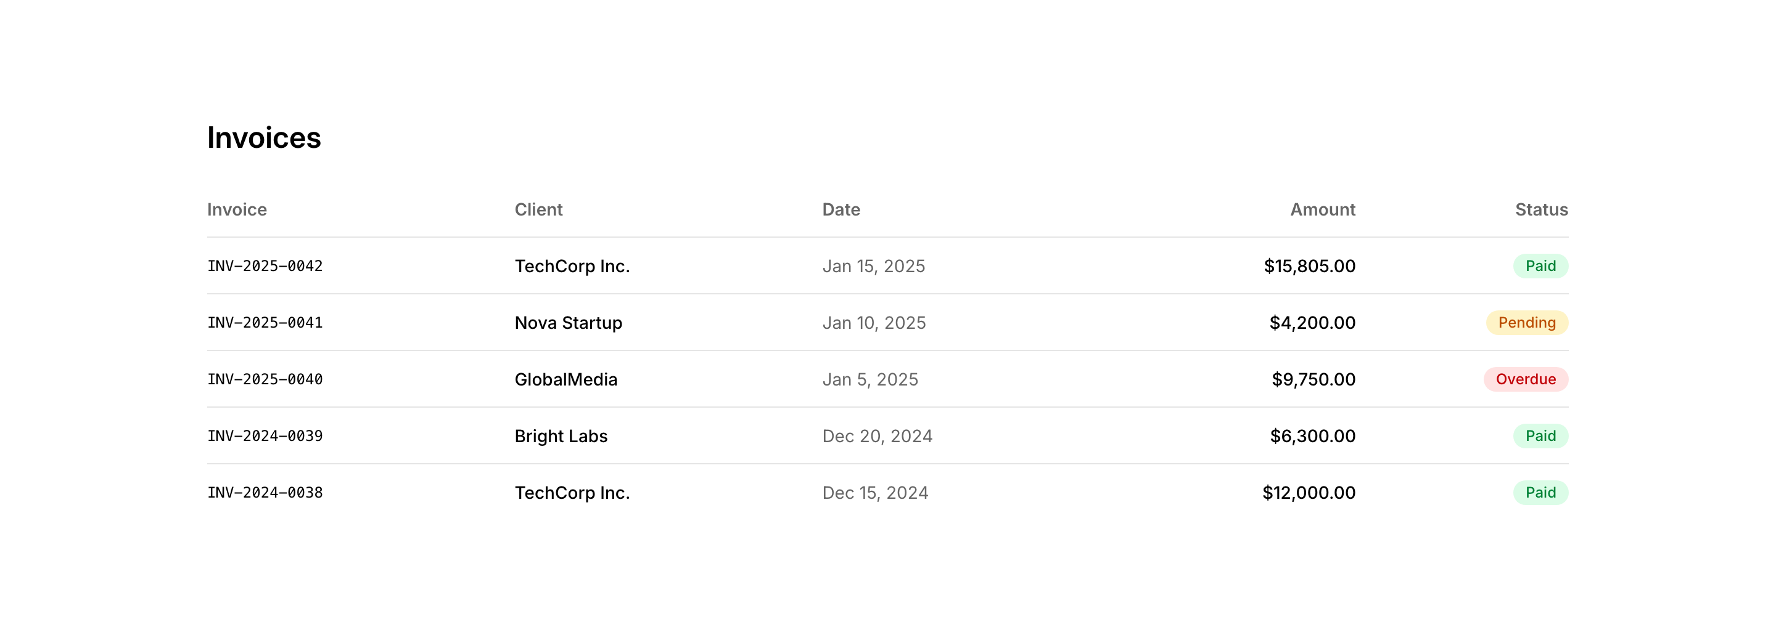The height and width of the screenshot is (638, 1776).
Task: Click the $15,805.00 amount
Action: tap(1309, 265)
